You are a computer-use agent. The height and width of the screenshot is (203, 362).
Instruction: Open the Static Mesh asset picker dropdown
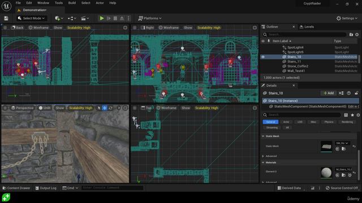click(x=342, y=143)
